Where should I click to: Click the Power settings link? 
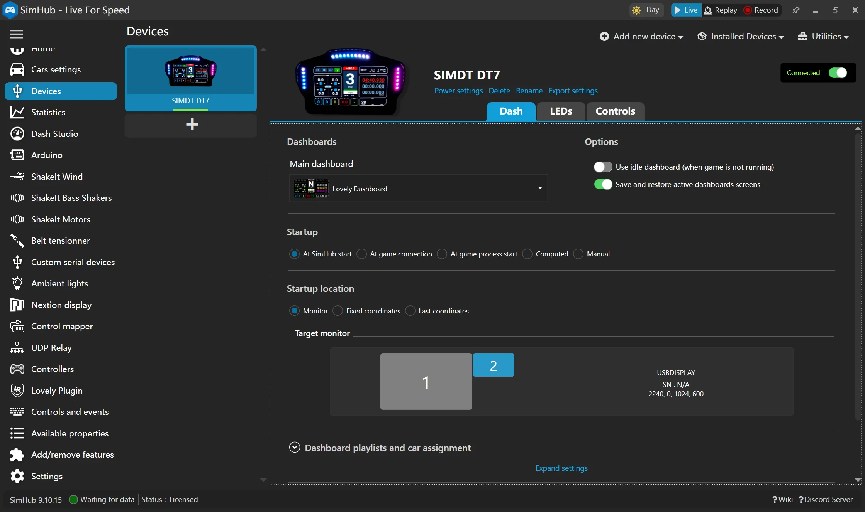coord(458,91)
